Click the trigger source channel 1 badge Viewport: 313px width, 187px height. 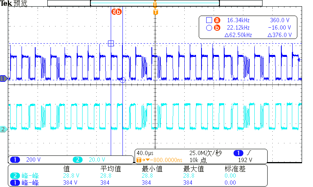tap(238, 153)
